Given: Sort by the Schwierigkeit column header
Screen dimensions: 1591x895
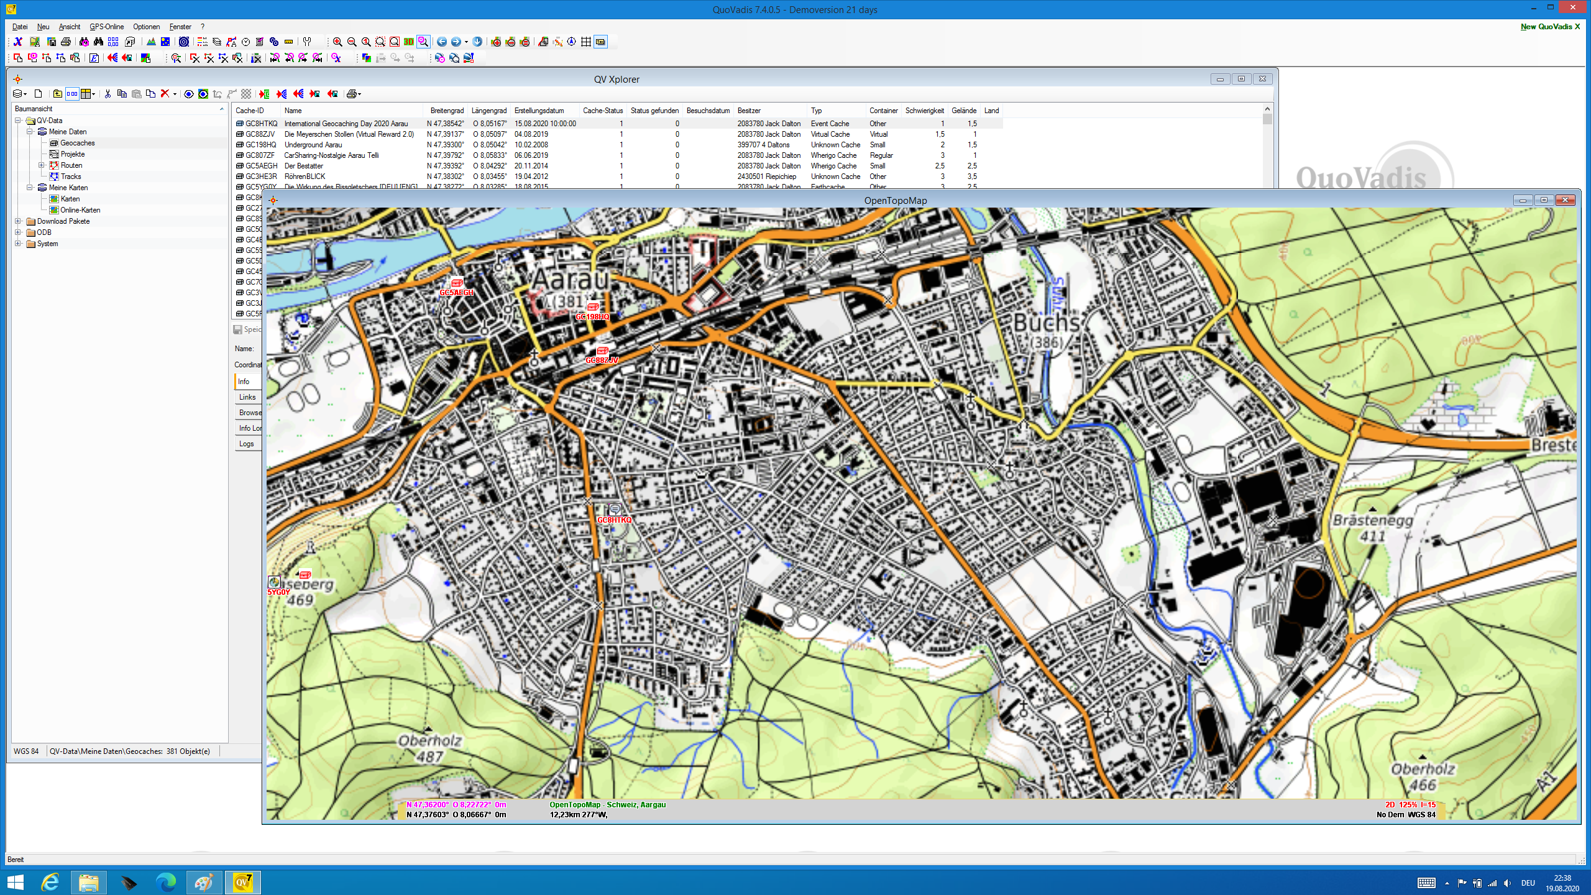Looking at the screenshot, I should [x=925, y=111].
